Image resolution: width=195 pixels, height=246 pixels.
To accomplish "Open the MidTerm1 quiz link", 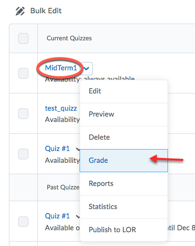I will pyautogui.click(x=61, y=68).
